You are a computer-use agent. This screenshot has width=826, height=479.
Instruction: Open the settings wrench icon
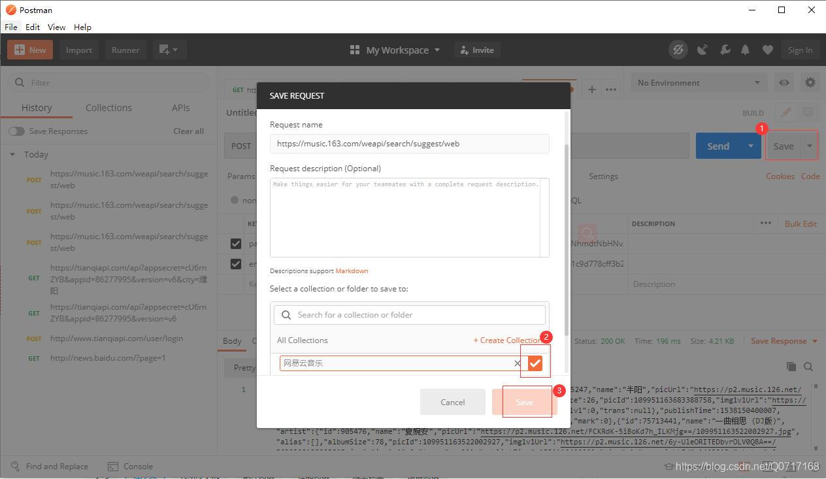725,50
